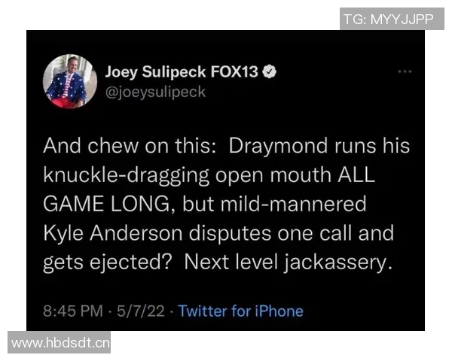Visit the @joeysulipeck handle

coord(155,93)
